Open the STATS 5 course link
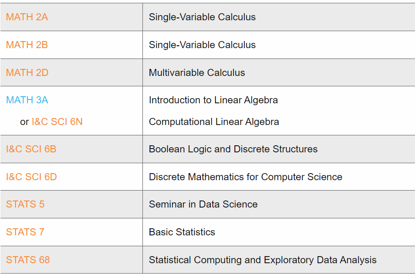Screen dimensions: 415x275 pos(25,205)
